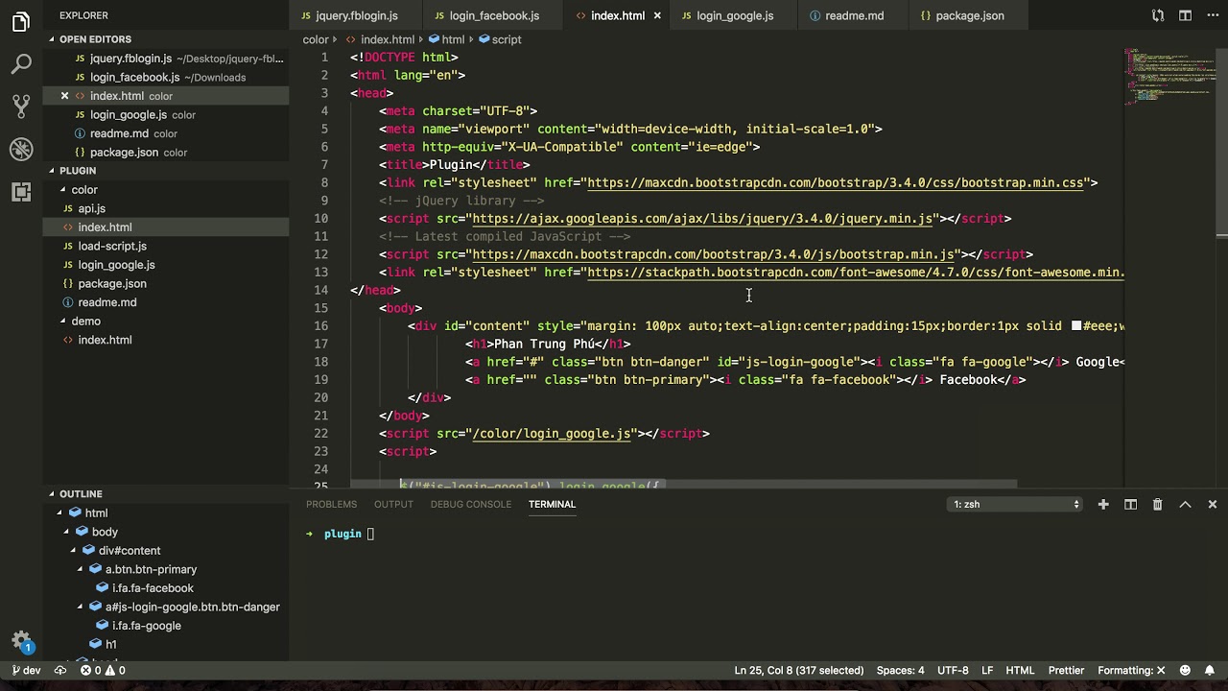
Task: Collapse div#content node in Outline
Action: pyautogui.click(x=73, y=551)
